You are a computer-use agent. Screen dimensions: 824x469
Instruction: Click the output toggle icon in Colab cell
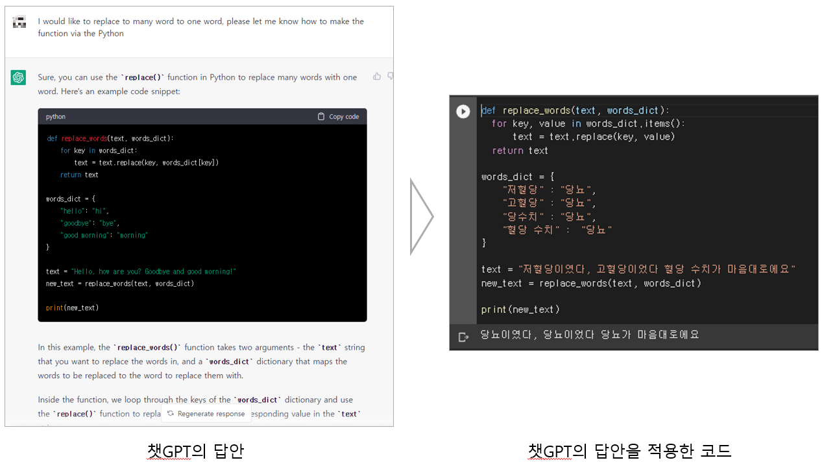(x=463, y=337)
